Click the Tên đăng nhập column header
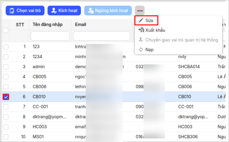The height and width of the screenshot is (142, 229). click(x=48, y=24)
